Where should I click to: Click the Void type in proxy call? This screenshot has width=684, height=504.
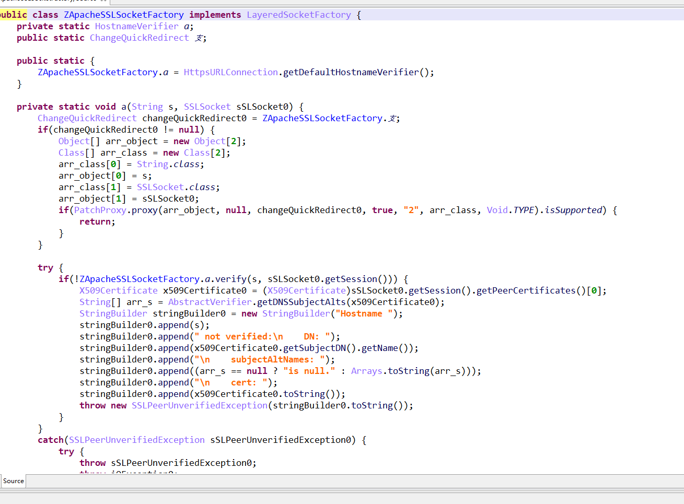click(497, 210)
